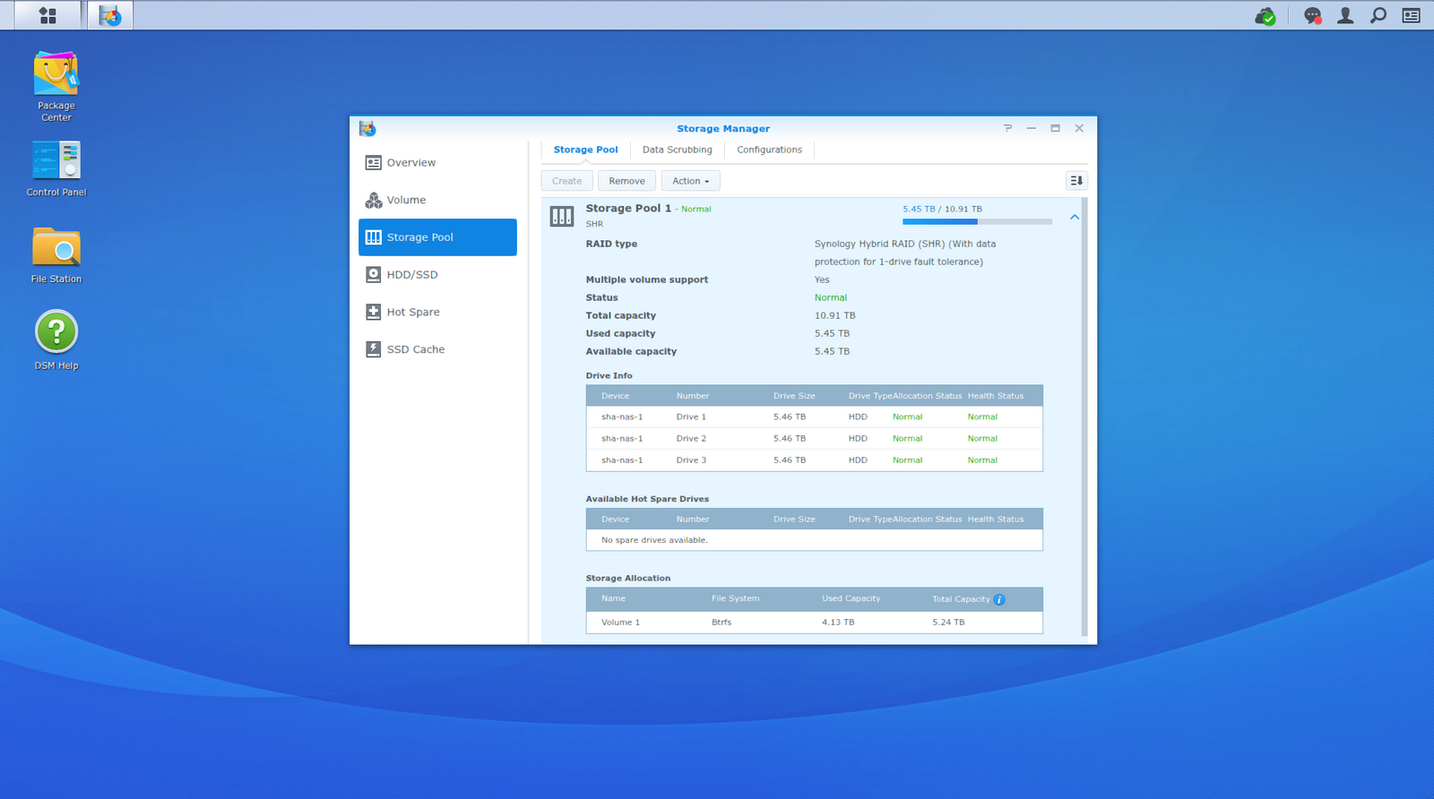
Task: Select Drive 3 row
Action: tap(814, 460)
